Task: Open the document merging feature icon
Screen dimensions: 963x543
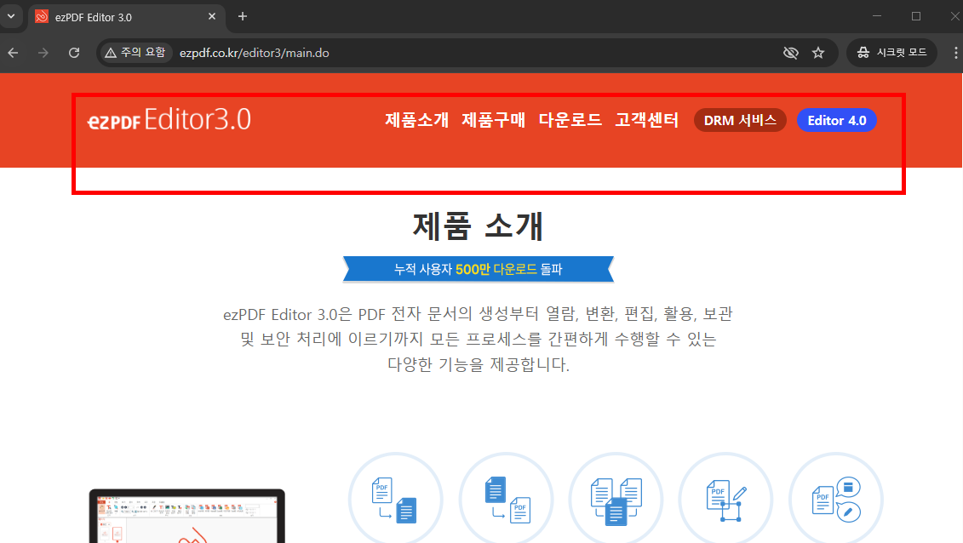Action: [616, 499]
